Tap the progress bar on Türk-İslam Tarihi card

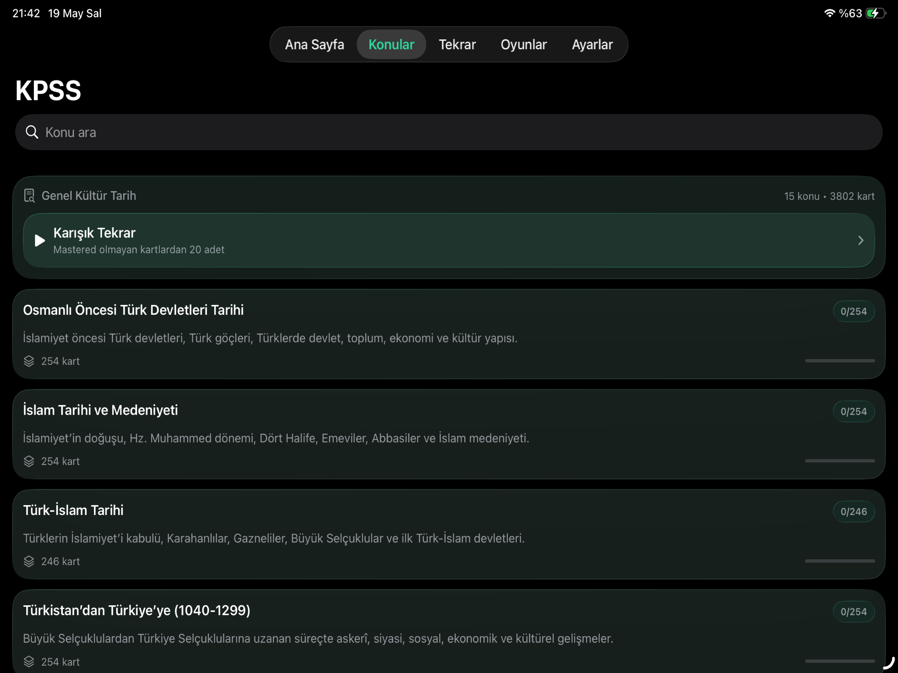(x=839, y=561)
